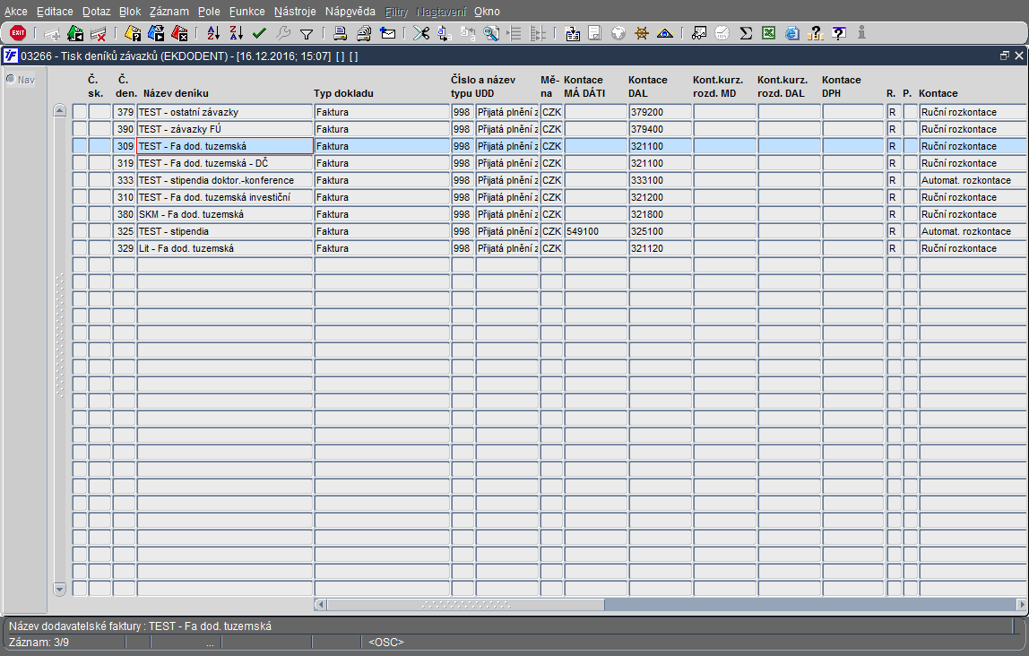Open the Nástroje menu
Viewport: 1029px width, 656px height.
(x=295, y=11)
